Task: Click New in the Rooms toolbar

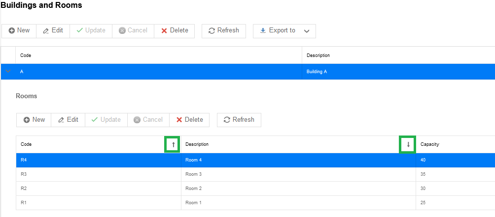Action: click(34, 120)
